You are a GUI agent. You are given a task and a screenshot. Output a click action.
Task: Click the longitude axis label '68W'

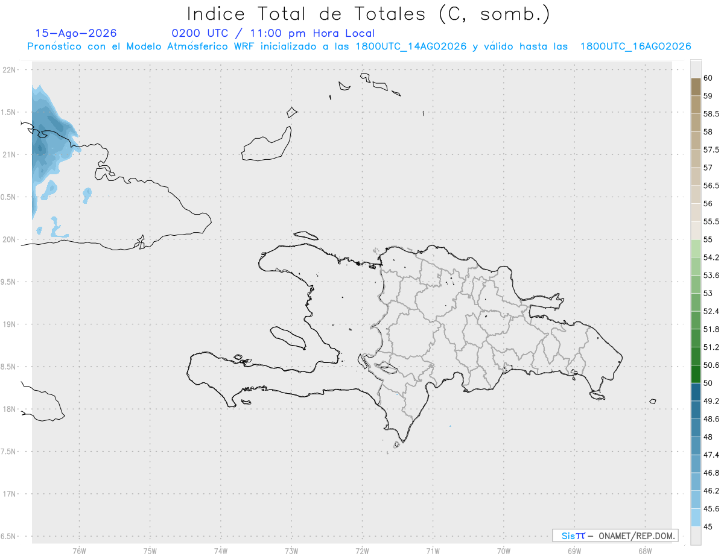click(x=645, y=551)
